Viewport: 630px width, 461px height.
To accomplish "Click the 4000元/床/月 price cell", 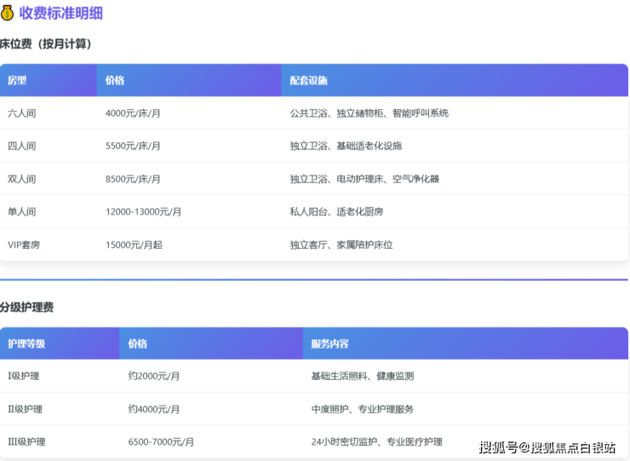I will (x=133, y=113).
